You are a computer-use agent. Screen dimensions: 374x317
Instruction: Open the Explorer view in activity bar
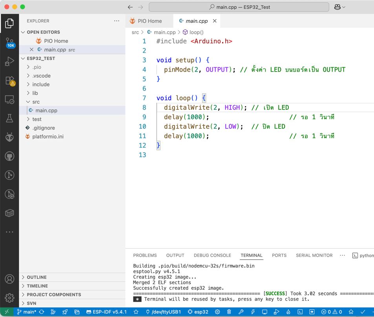click(9, 23)
